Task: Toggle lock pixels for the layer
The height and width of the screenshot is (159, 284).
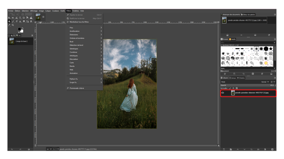Action: (230, 88)
